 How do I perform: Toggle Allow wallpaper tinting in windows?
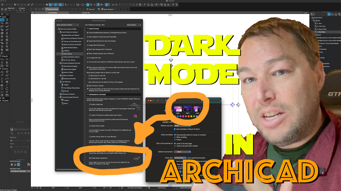175,129
